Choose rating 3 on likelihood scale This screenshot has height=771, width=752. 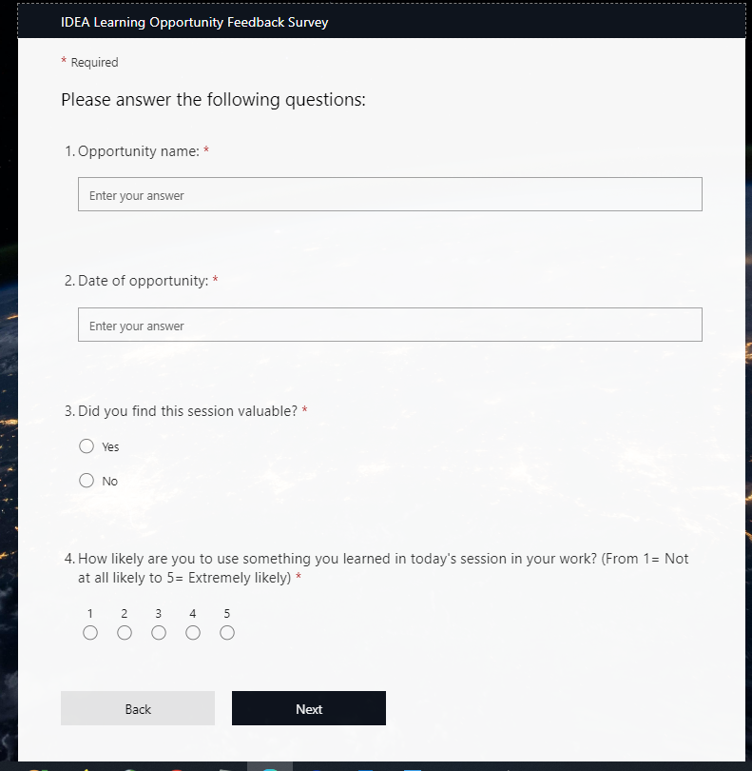[x=159, y=633]
